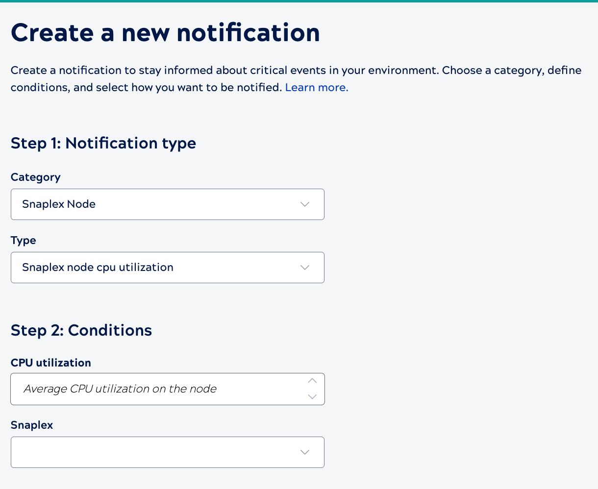Open the empty Snaplex dropdown
The height and width of the screenshot is (489, 598).
tap(167, 452)
